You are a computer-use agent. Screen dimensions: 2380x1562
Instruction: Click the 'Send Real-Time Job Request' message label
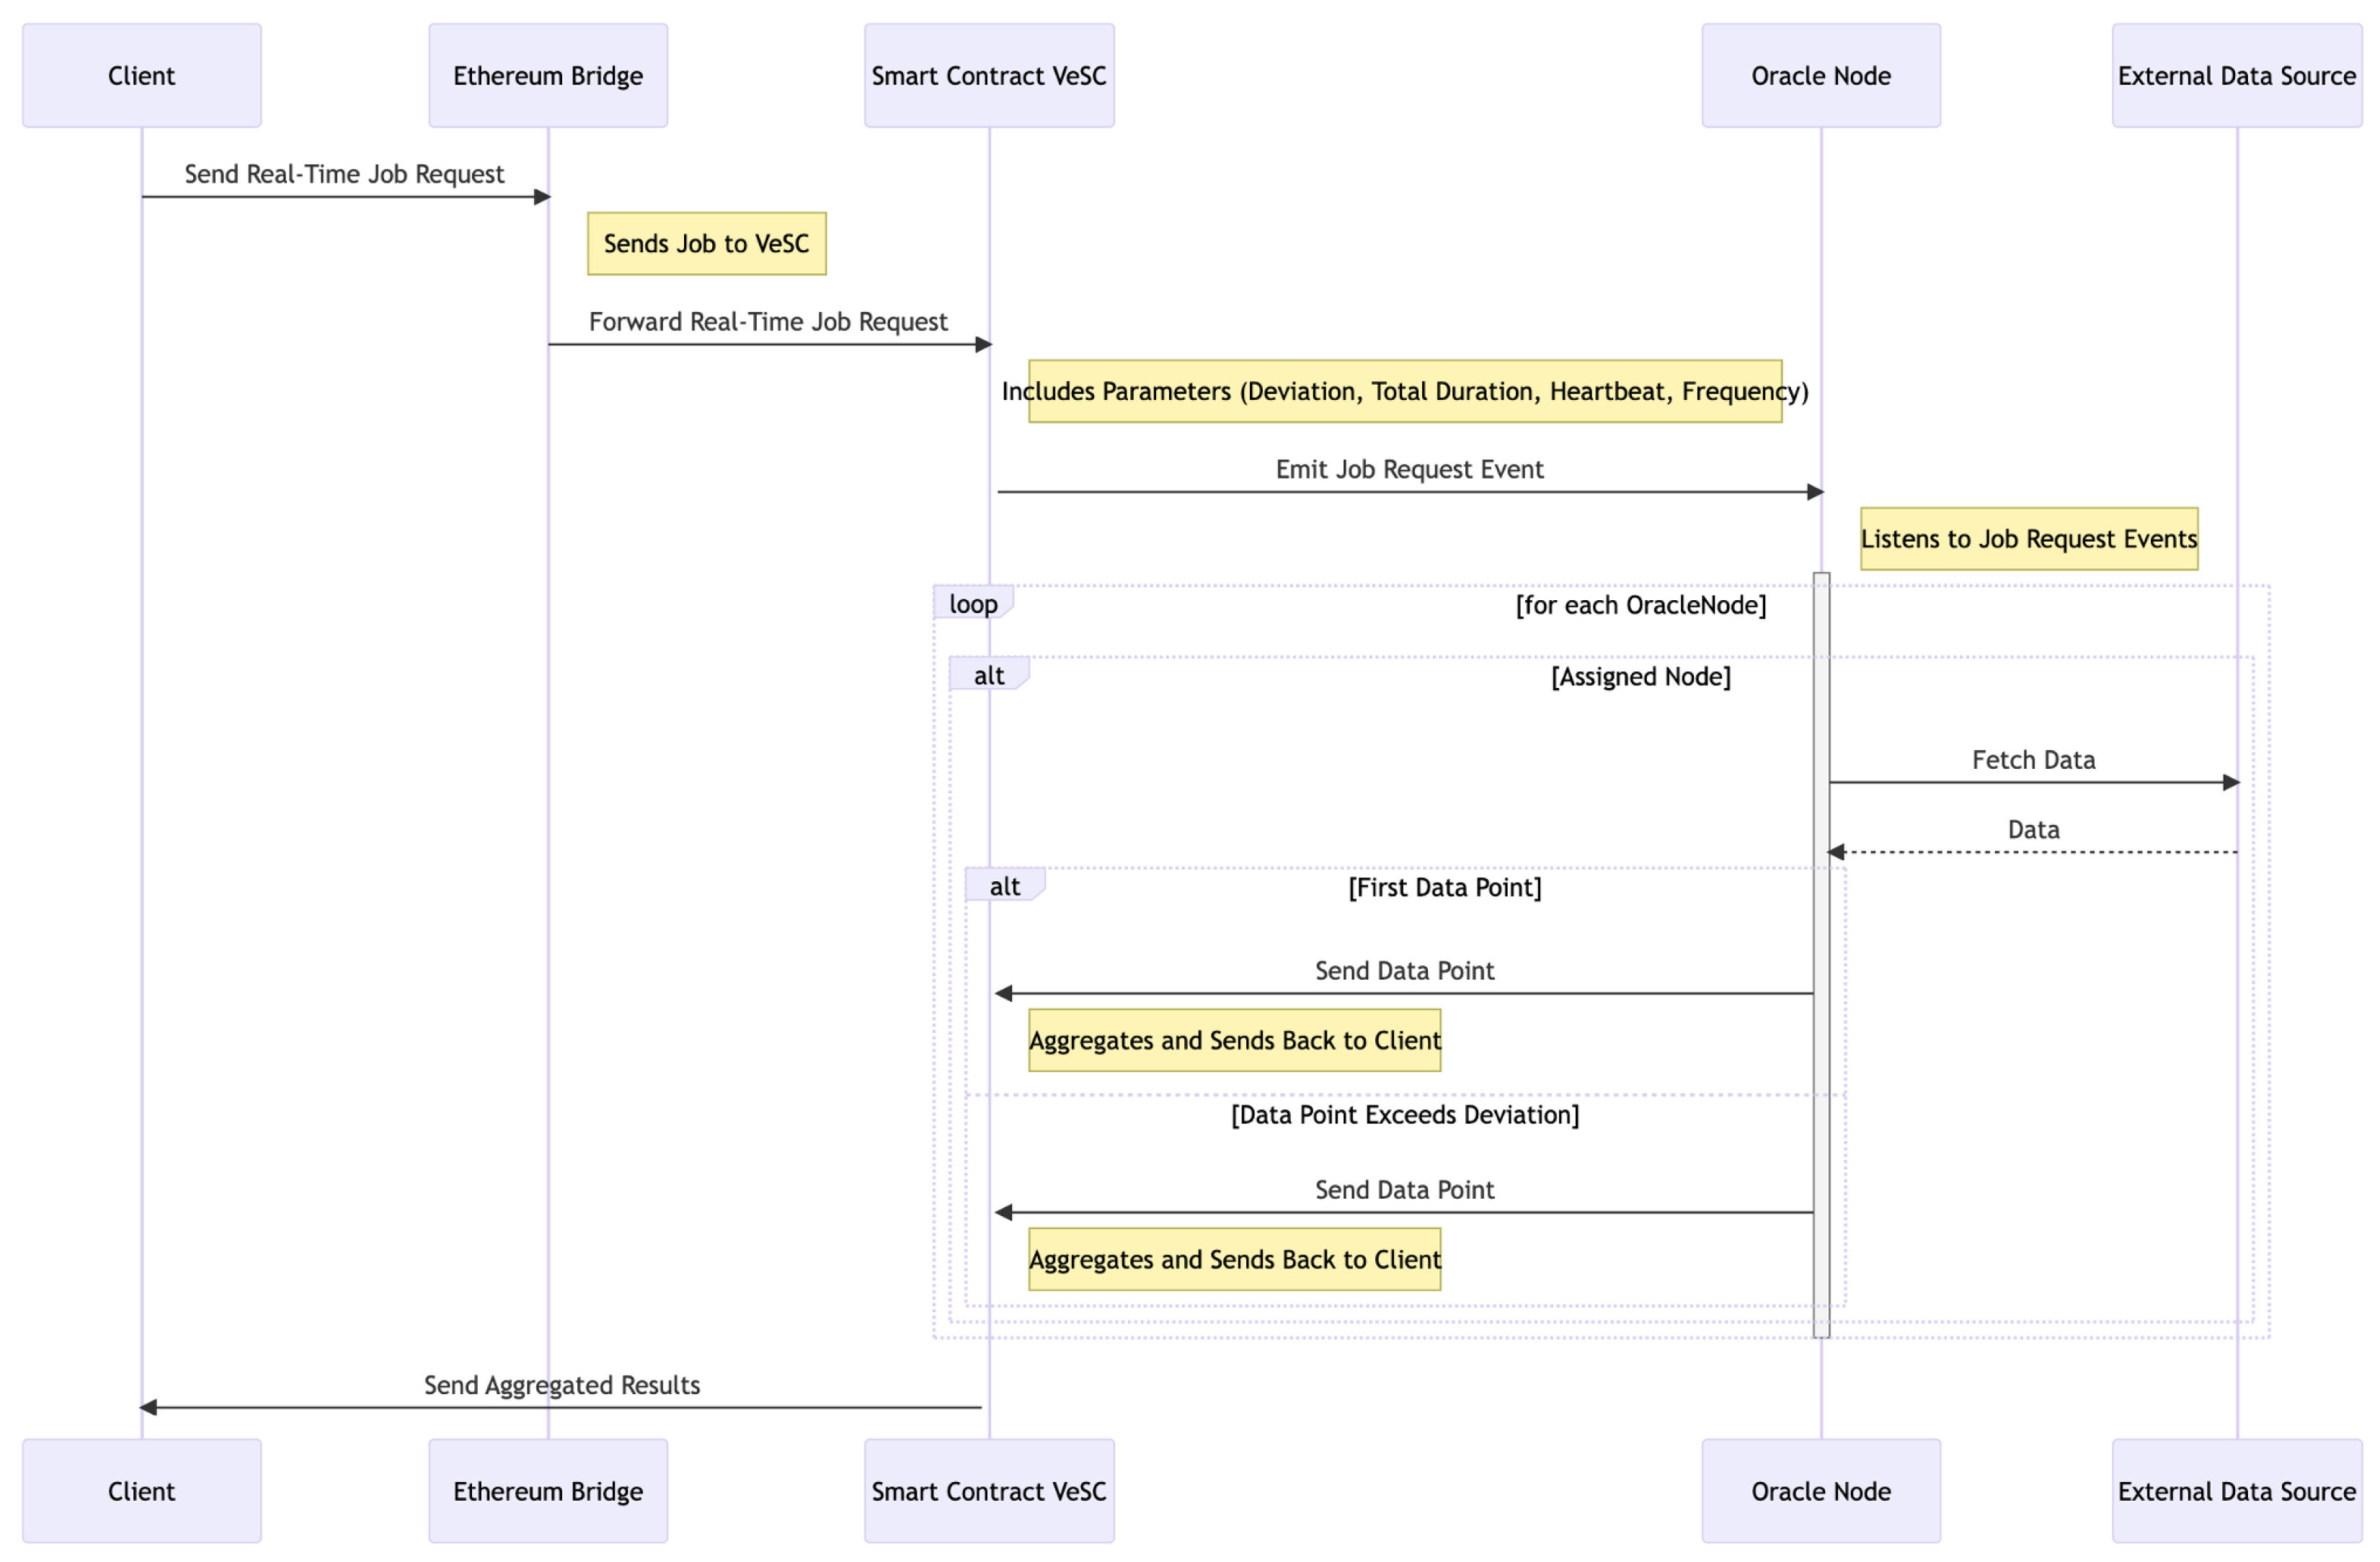coord(344,175)
